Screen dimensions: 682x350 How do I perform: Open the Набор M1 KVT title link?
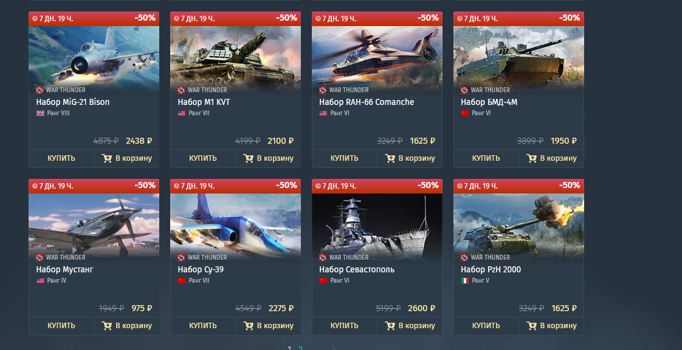pos(204,102)
